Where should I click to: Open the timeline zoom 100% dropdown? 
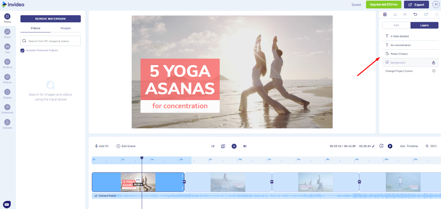[431, 146]
